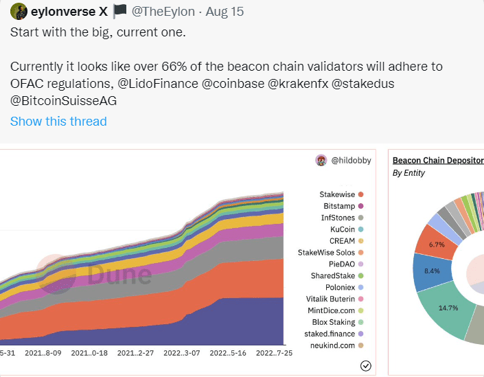
Task: Toggle neukind.com legend entry
Action: coord(337,345)
